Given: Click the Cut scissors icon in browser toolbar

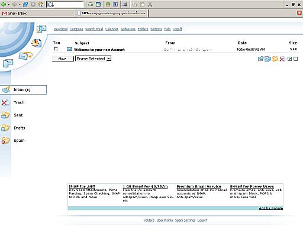Looking at the screenshot, I should click(x=150, y=4).
